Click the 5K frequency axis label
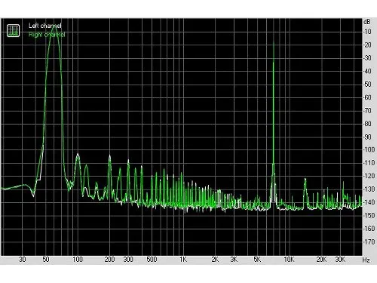This screenshot has height=283, width=377. (x=257, y=260)
